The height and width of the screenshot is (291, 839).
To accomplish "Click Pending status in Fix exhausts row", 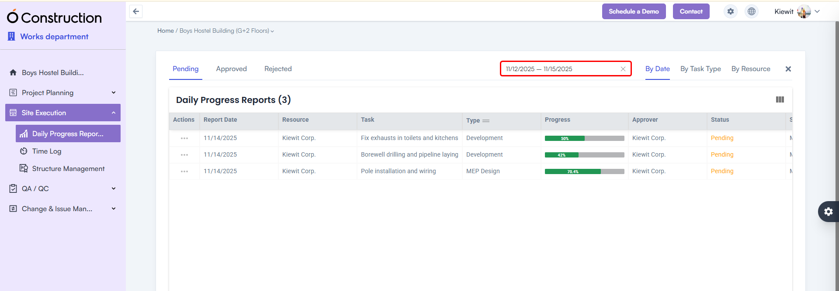I will pyautogui.click(x=722, y=138).
